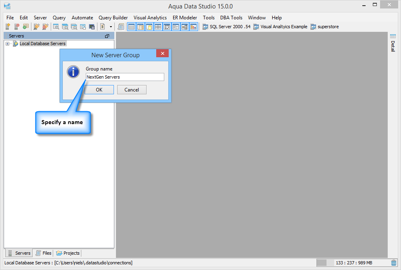Screen dimensions: 401x270
Task: Switch to the Files bottom tab
Action: [x=43, y=253]
